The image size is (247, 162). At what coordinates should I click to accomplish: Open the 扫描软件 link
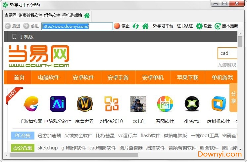[x=156, y=148]
